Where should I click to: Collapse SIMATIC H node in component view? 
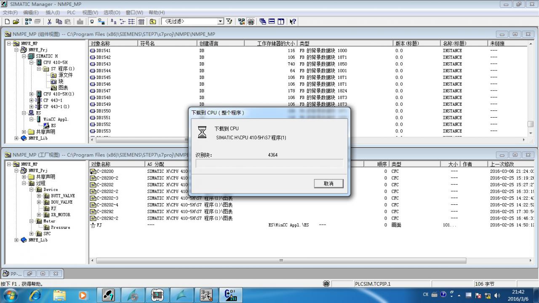24,56
